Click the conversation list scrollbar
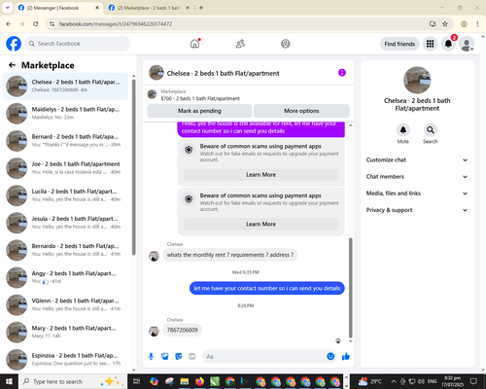This screenshot has height=389, width=486. [x=133, y=167]
